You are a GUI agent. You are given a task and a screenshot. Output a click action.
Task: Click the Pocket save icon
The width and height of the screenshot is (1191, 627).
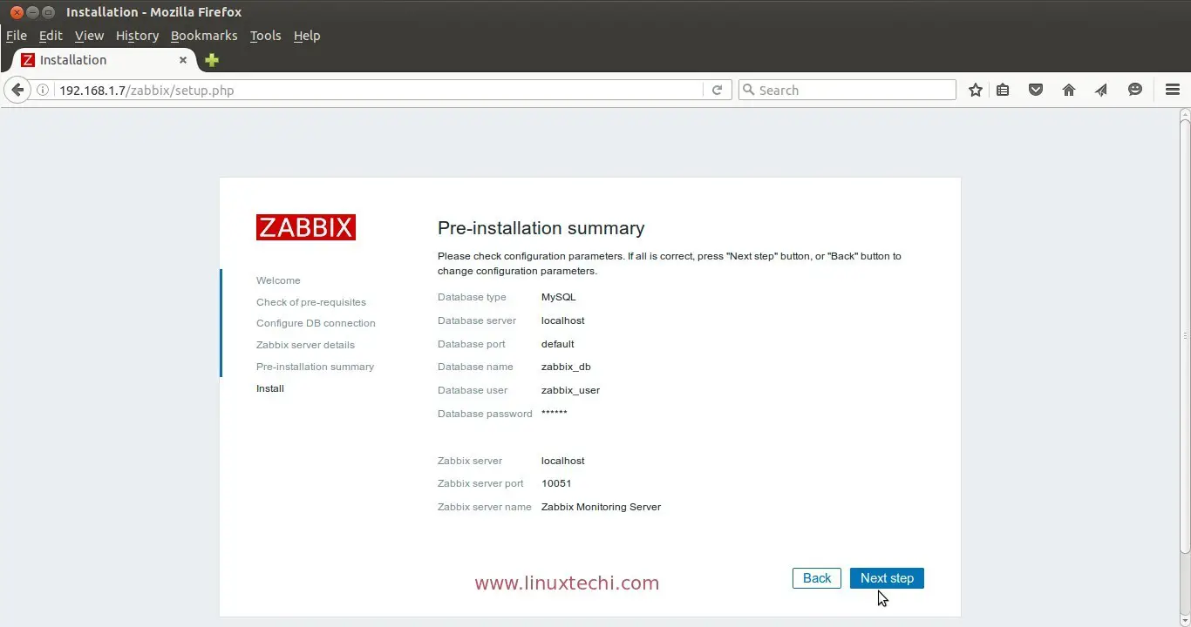(x=1036, y=90)
